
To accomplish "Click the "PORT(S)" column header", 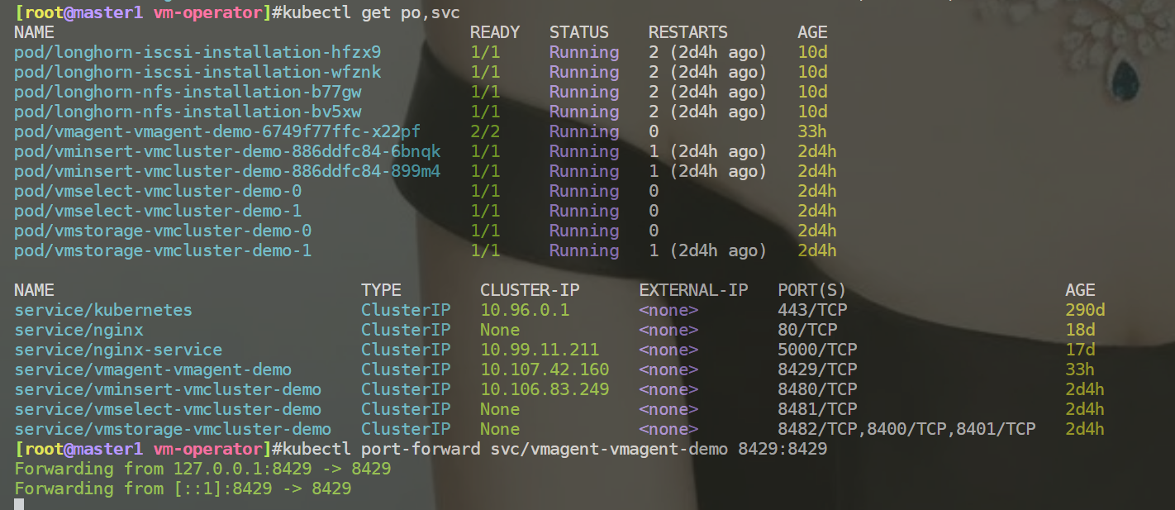I will pyautogui.click(x=812, y=290).
